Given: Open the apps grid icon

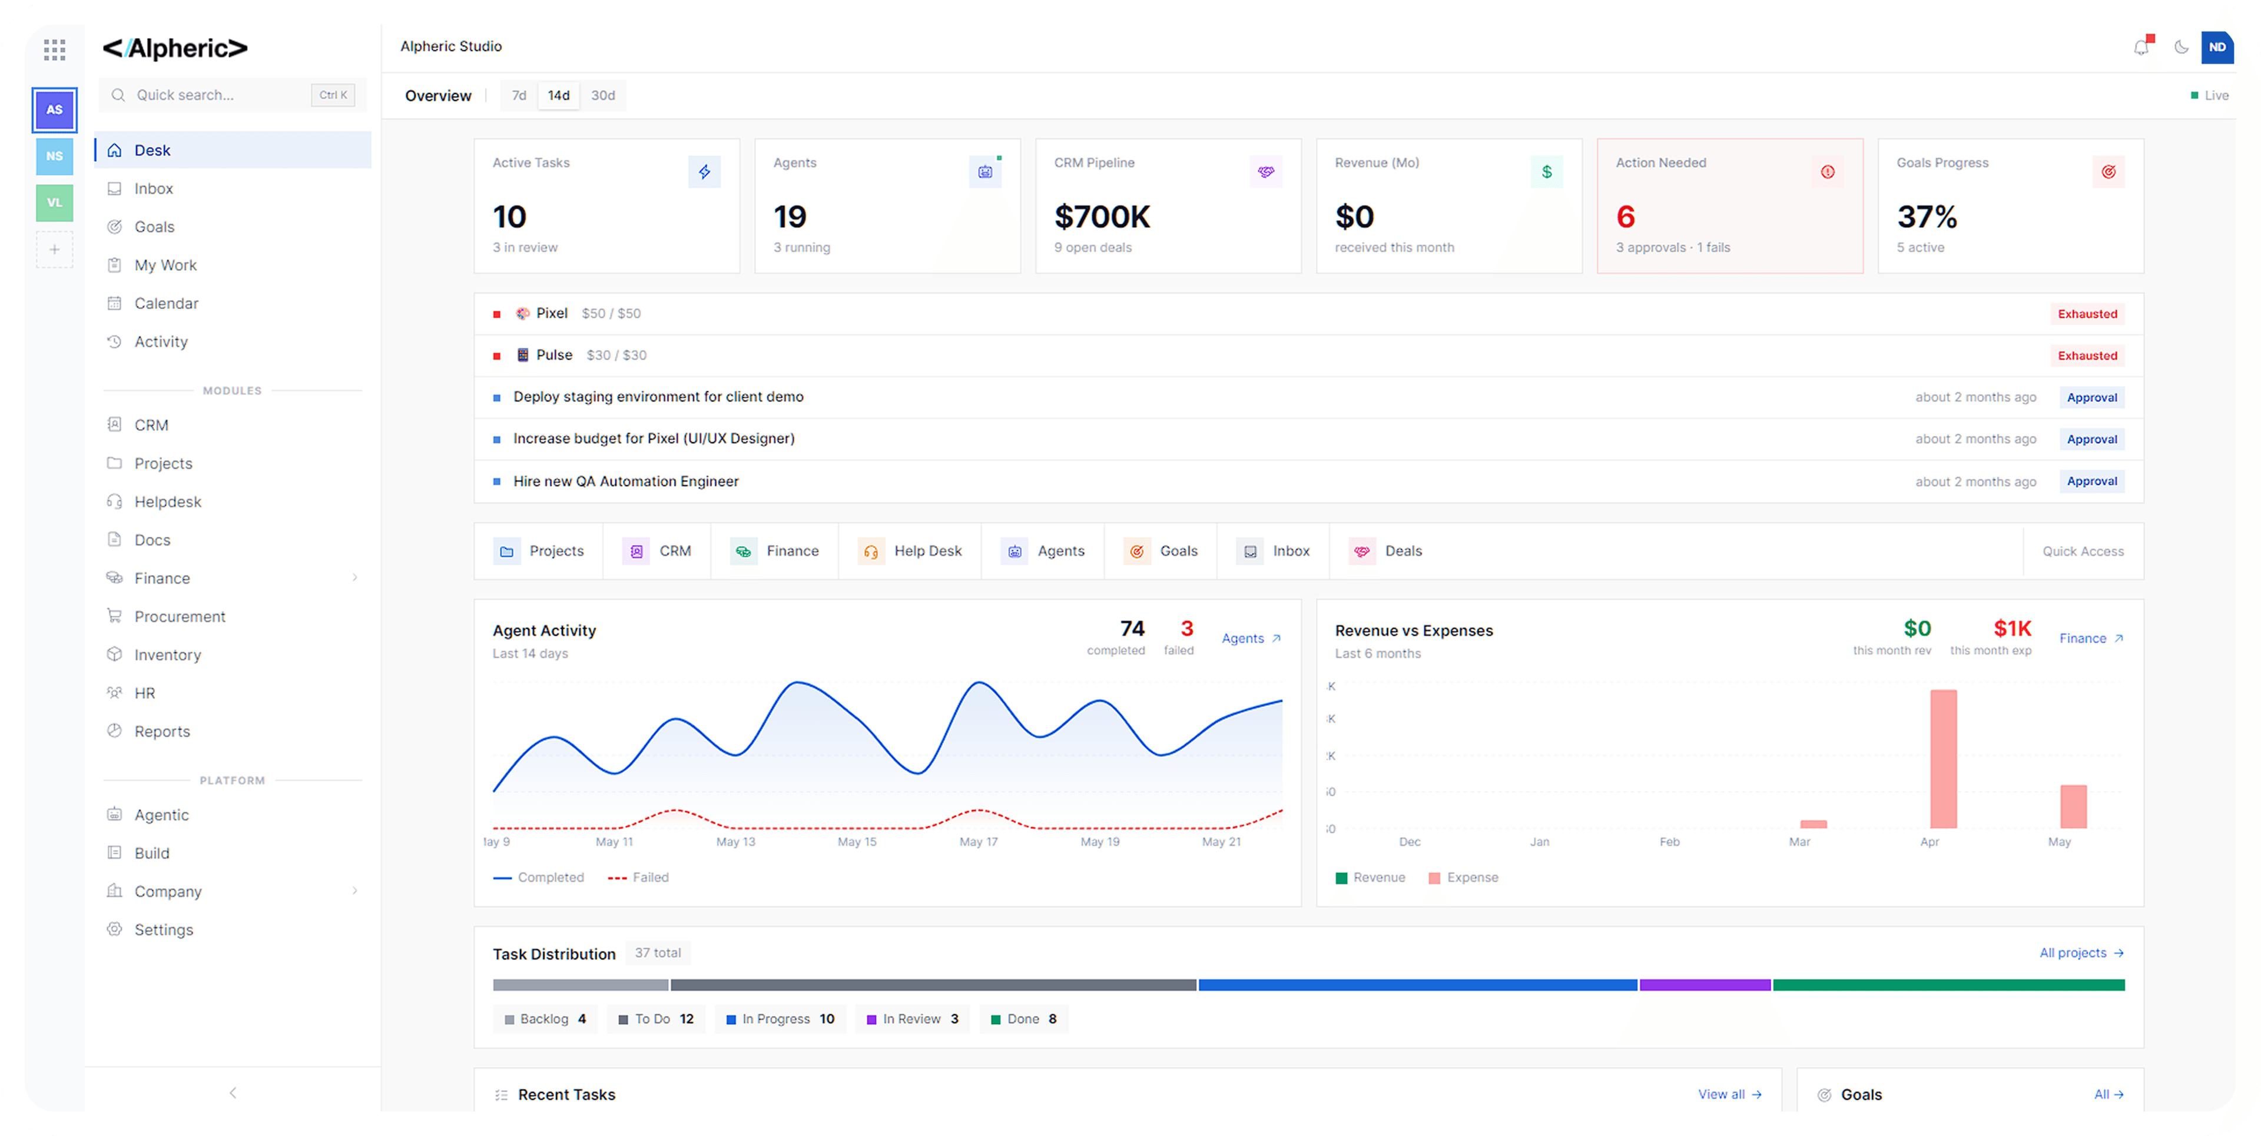Looking at the screenshot, I should pos(54,49).
